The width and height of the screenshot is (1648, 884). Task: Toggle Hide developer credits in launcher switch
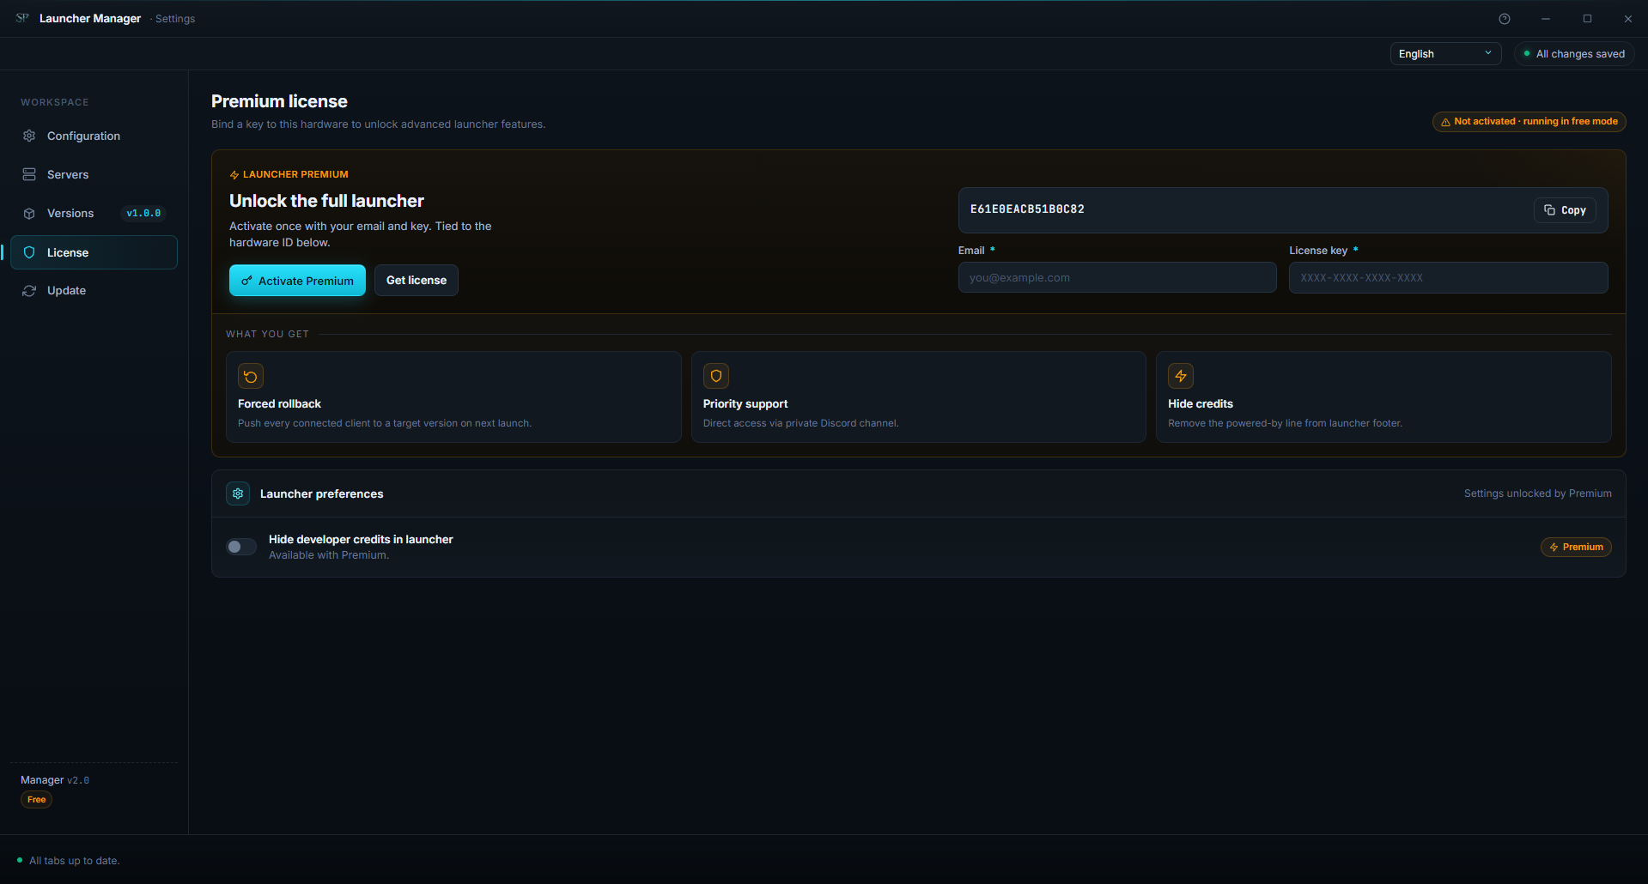(241, 547)
